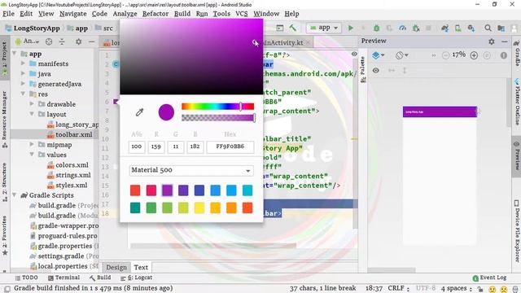Viewport: 521px width, 293px height.
Task: Hide the Project panel with minus icon
Action: tap(91, 42)
